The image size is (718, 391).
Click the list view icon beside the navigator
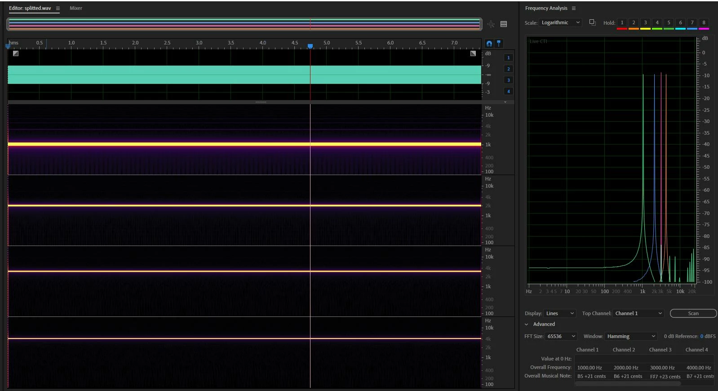pyautogui.click(x=504, y=24)
